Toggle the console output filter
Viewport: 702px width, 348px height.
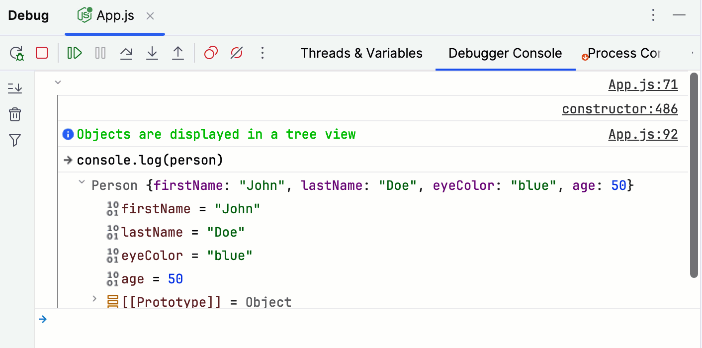tap(15, 141)
